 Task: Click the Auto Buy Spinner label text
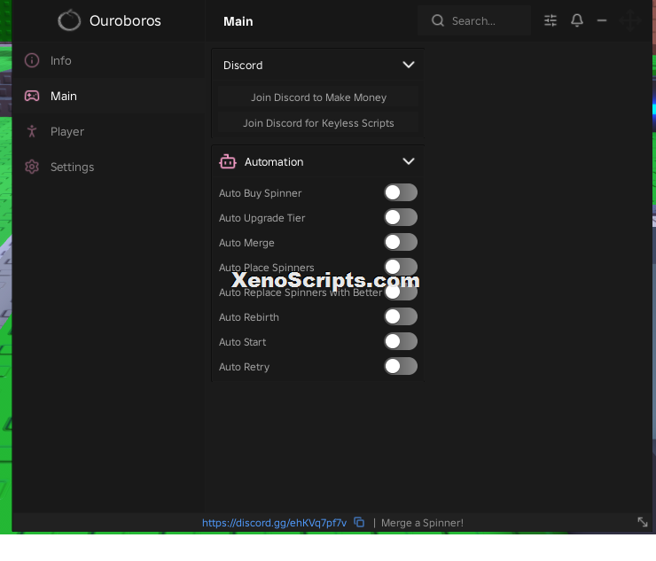point(260,193)
